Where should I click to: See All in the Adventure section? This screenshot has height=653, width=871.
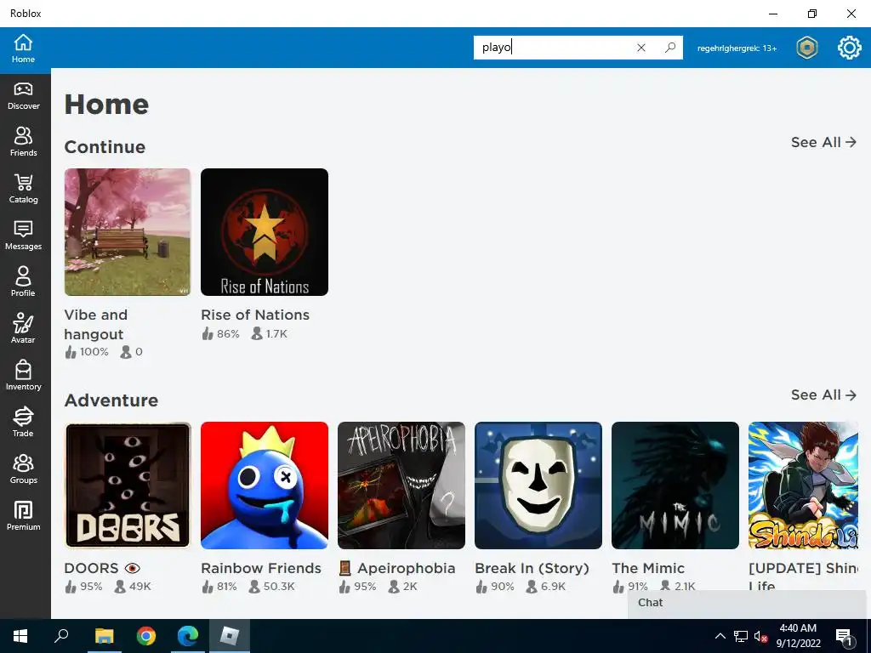823,395
